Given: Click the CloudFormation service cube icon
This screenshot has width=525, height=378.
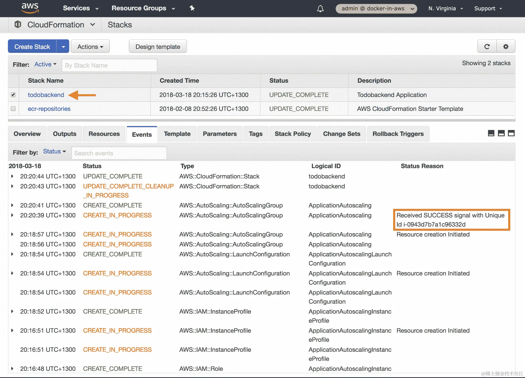Looking at the screenshot, I should 18,24.
